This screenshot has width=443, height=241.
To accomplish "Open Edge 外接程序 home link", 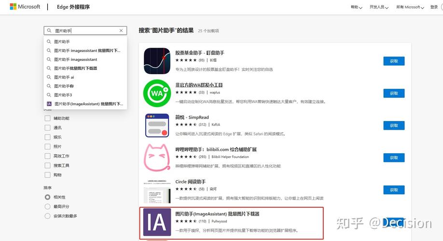I will [x=73, y=7].
